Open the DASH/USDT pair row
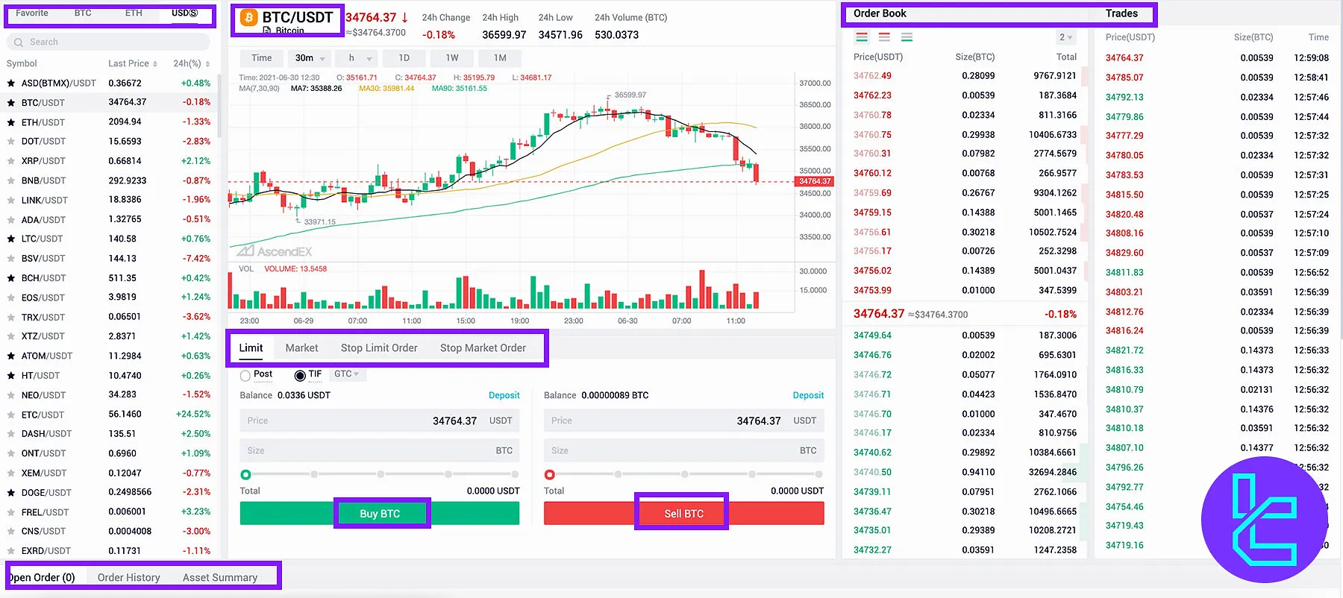Viewport: 1343px width, 598px height. pos(109,434)
